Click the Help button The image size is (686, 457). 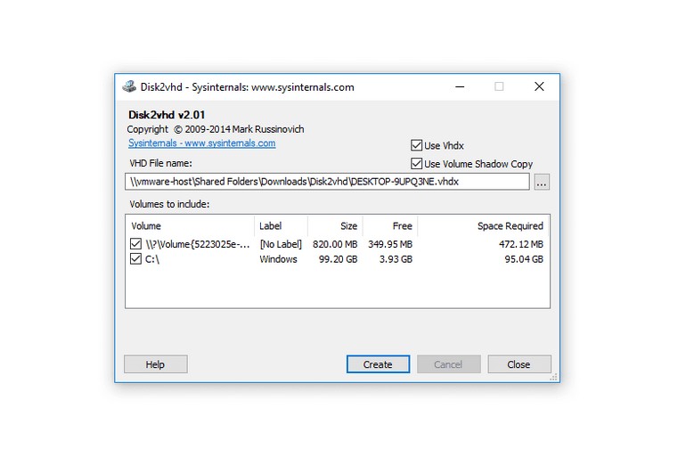[x=155, y=364]
